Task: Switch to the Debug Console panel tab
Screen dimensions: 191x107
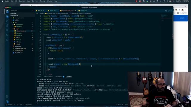Action: 48,77
